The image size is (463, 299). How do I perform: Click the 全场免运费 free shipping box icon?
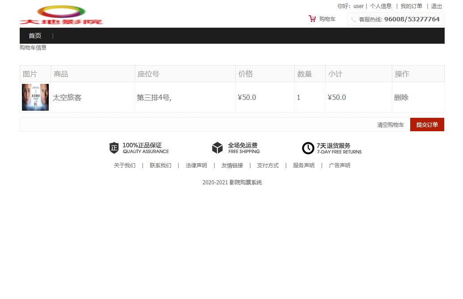[217, 148]
